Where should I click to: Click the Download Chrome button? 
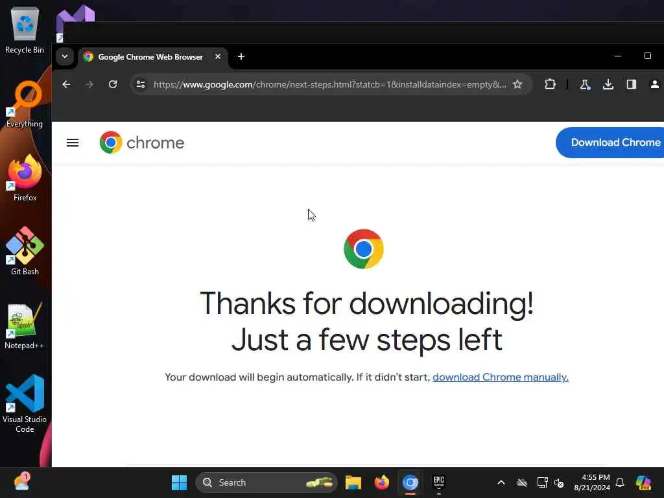[x=610, y=143]
